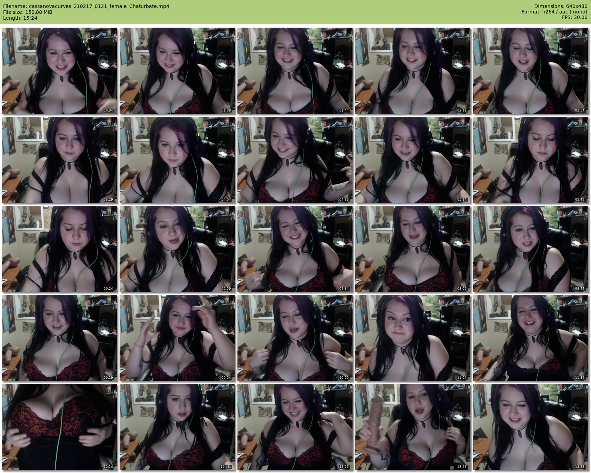Click the frame marked 12:14

[59, 427]
